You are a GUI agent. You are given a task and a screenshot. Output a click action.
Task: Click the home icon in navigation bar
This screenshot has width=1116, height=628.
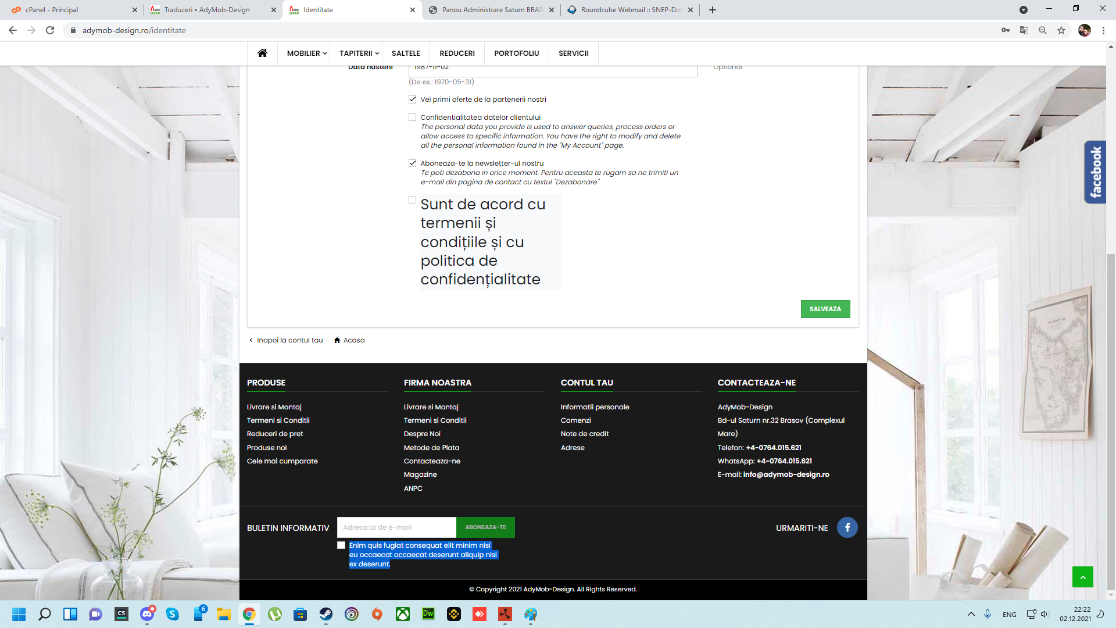point(262,53)
